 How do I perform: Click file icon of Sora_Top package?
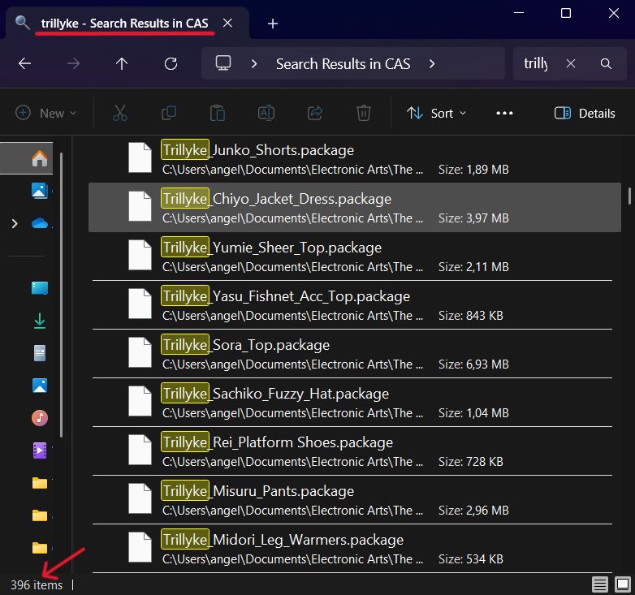(140, 352)
